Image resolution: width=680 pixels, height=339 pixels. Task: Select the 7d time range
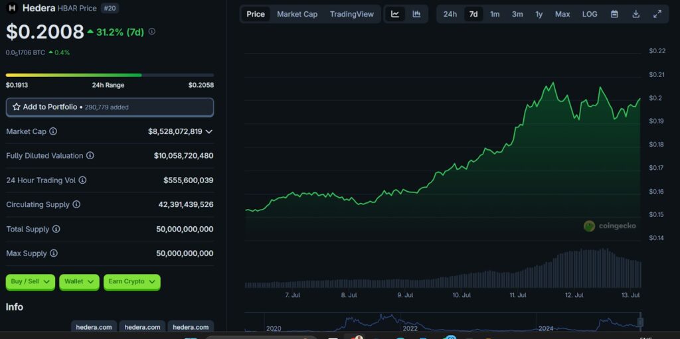(x=473, y=14)
